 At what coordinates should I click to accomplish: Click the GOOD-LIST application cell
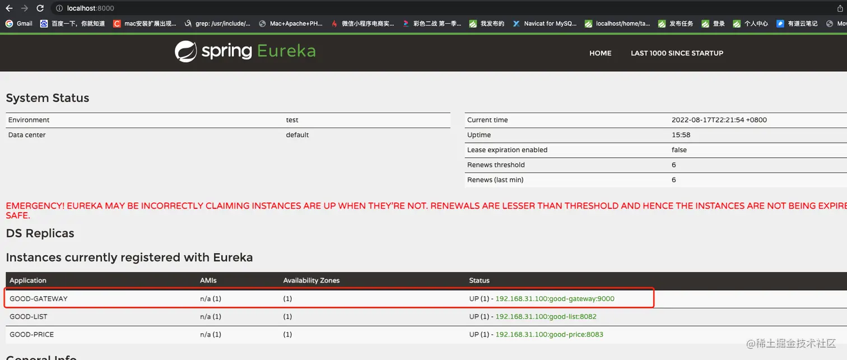[28, 316]
